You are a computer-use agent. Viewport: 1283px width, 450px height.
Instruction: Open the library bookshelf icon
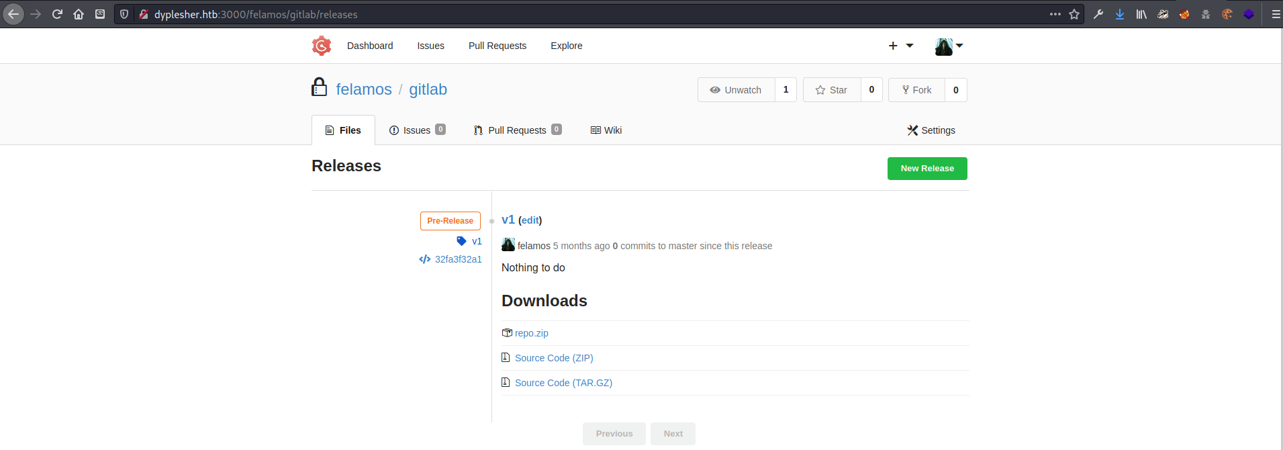tap(1141, 14)
